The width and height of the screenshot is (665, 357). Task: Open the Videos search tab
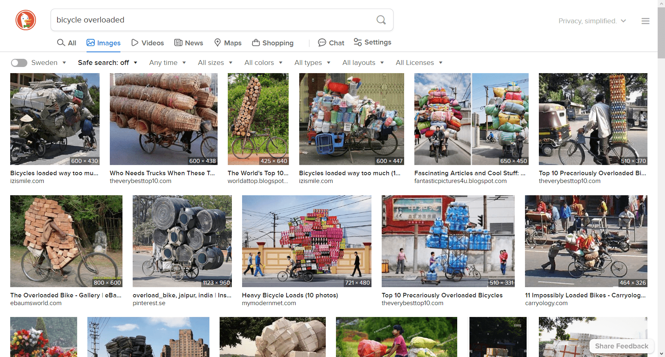tap(147, 43)
